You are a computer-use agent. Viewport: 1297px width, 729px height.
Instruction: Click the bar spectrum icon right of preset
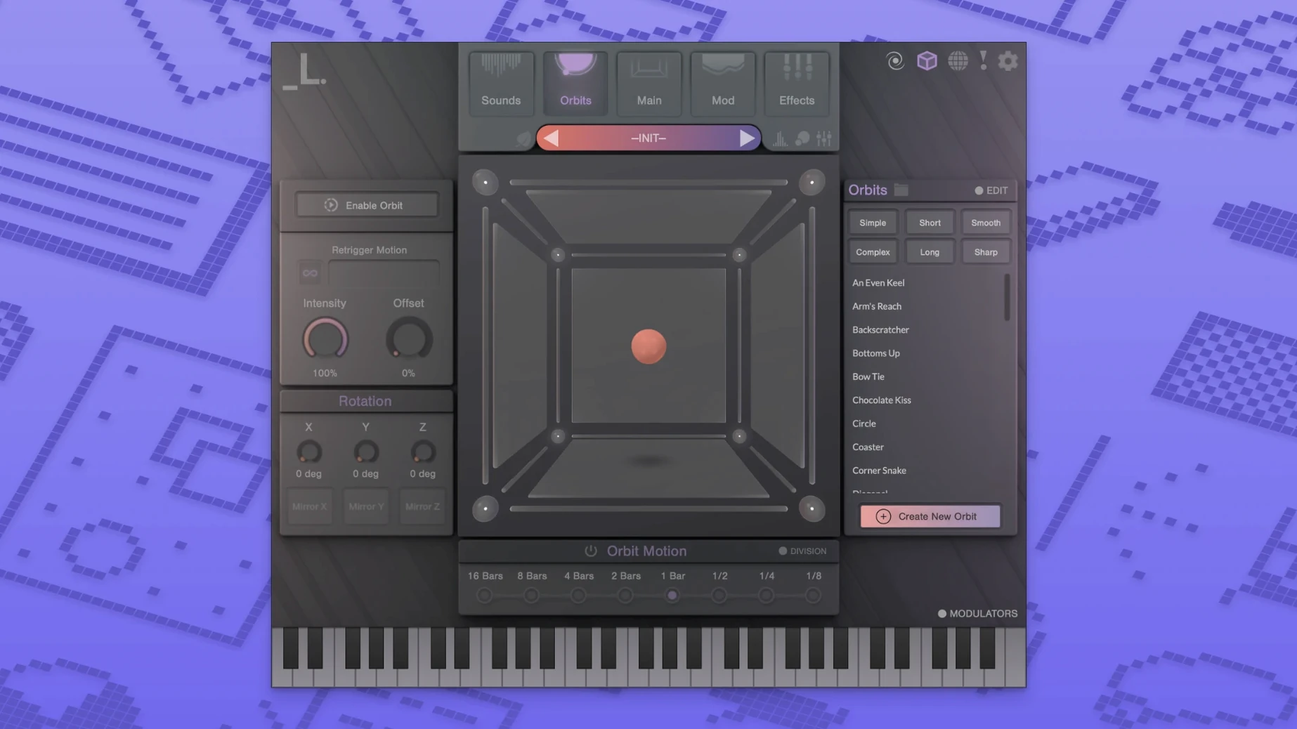780,139
